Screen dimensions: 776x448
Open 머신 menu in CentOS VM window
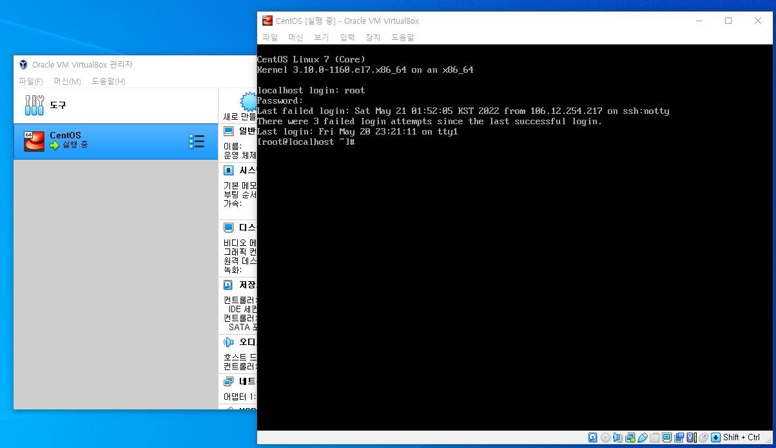click(x=296, y=37)
